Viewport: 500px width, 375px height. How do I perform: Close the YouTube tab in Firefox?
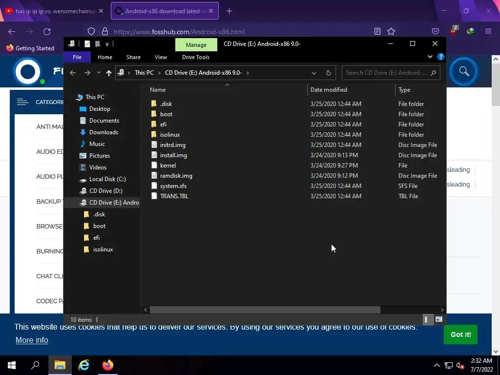101,11
